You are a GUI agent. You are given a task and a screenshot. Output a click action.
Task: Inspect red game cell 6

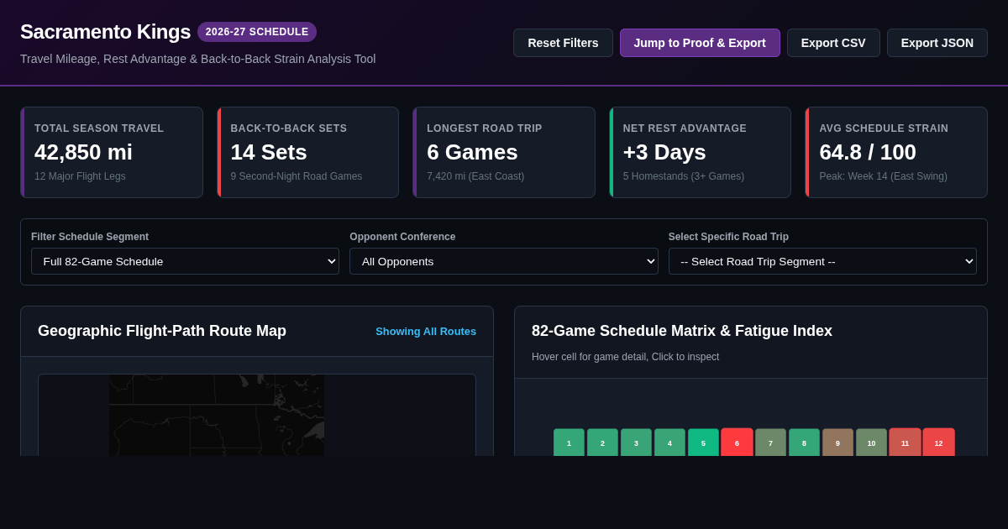click(x=737, y=443)
